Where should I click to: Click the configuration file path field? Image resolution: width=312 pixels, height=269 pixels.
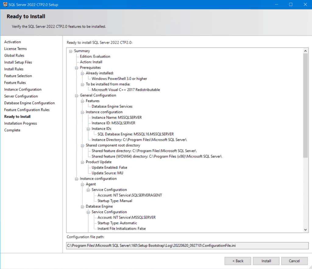[187, 246]
